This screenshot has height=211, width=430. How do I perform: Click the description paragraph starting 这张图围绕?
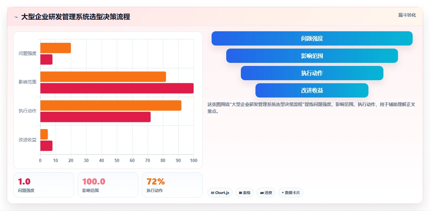coord(311,108)
